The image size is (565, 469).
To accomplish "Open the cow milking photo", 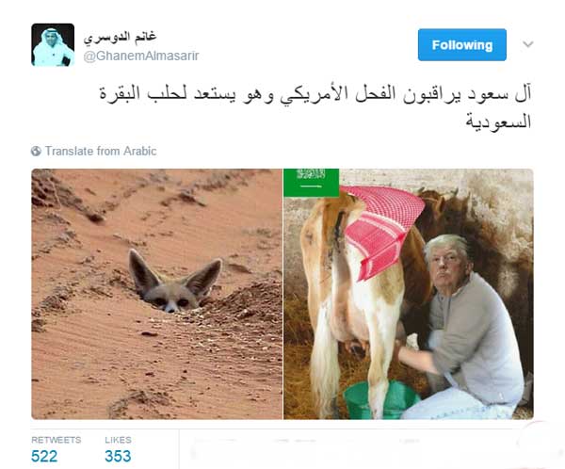I will (409, 294).
